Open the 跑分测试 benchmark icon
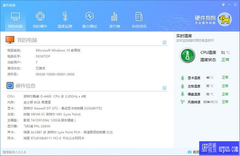This screenshot has height=156, width=240. point(90,16)
